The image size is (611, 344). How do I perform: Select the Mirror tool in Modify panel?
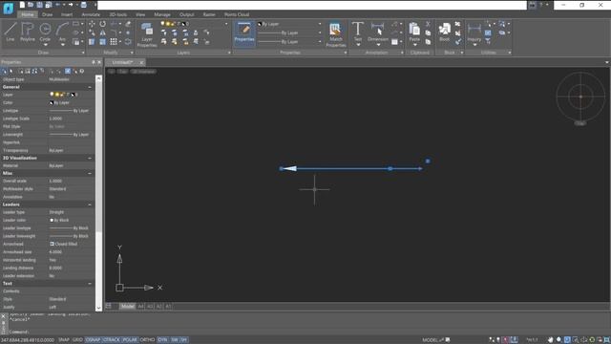(102, 32)
